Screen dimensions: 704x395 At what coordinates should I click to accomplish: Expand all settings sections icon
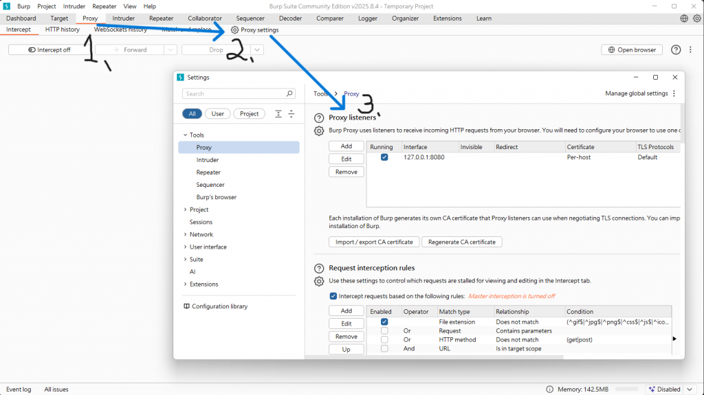278,113
